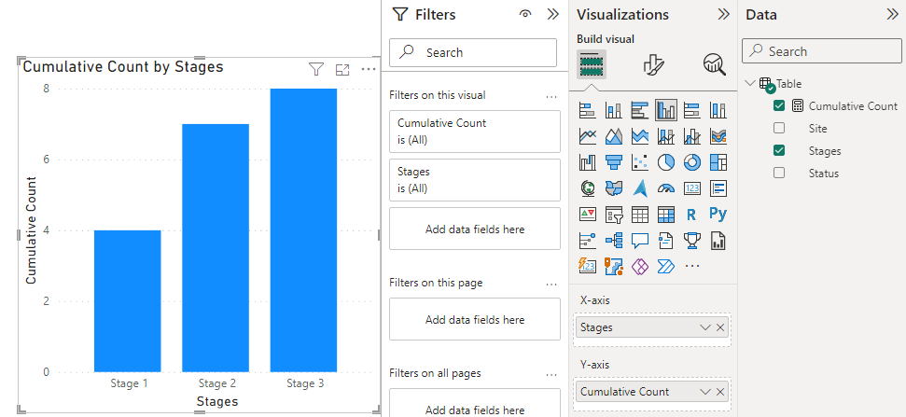Open the Cumulative Count Y-axis field dropdown
Viewport: 906px width, 417px height.
pos(704,392)
